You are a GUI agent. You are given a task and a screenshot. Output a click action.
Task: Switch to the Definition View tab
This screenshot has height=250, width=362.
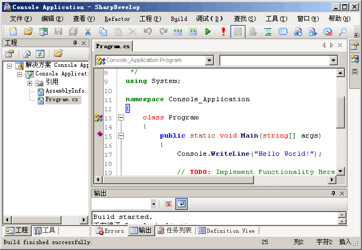(x=227, y=231)
